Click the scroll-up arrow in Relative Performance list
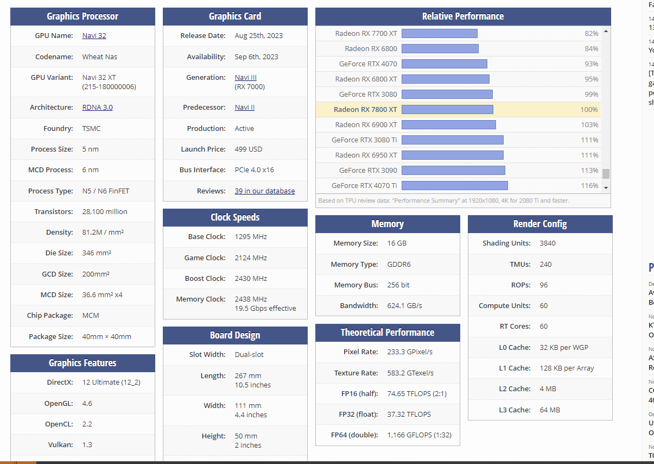This screenshot has height=464, width=654. point(606,31)
